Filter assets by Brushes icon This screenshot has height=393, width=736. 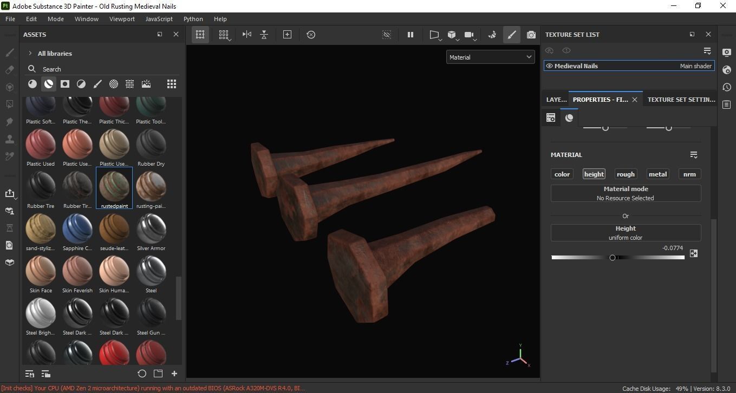[97, 84]
